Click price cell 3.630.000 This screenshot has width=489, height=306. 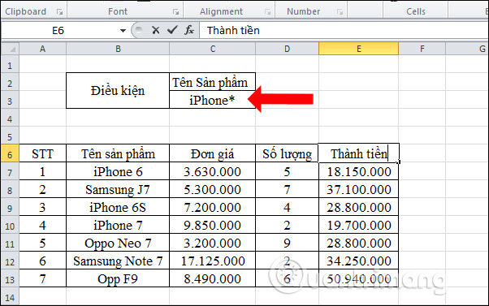pos(212,171)
